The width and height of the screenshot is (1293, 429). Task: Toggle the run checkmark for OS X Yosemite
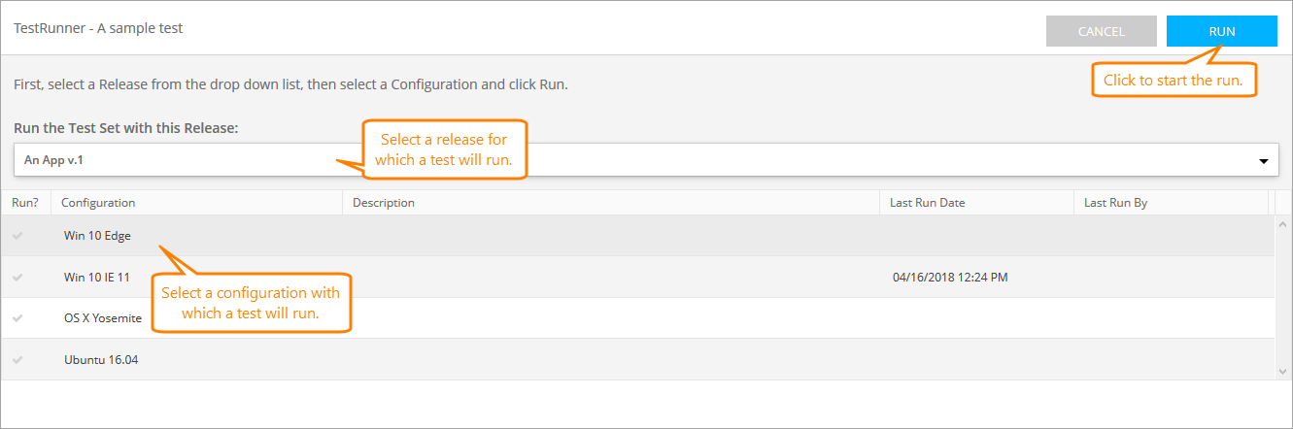tap(17, 318)
